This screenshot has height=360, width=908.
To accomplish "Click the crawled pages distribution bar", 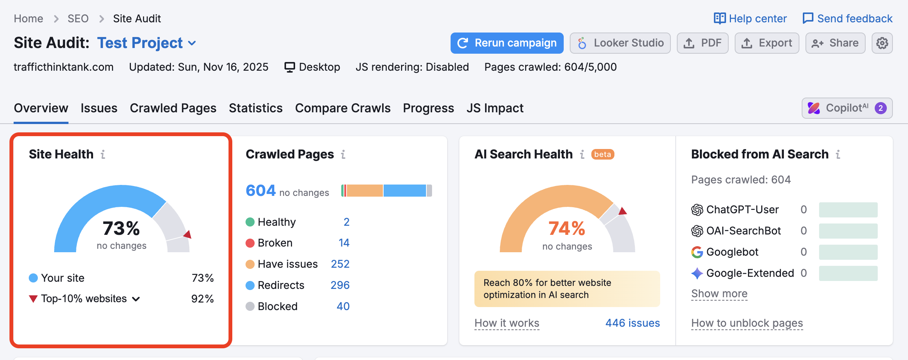I will pos(386,191).
